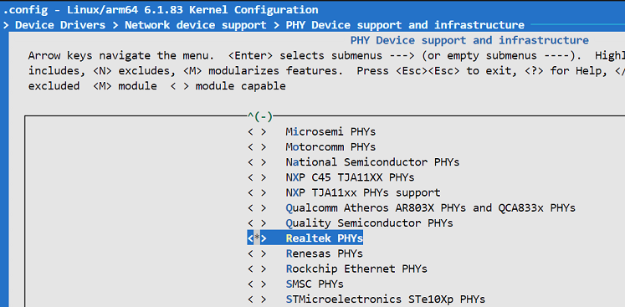The height and width of the screenshot is (307, 625).
Task: Select the Renesas PHYs entry
Action: 324,253
